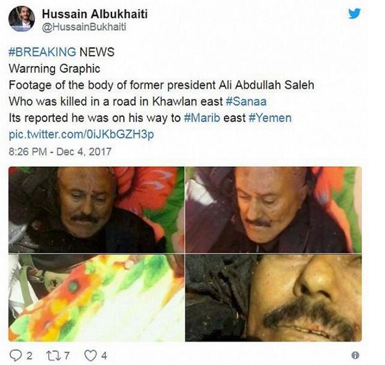Open the 8:26 PM - Dec 4, 2017 timestamp

coord(60,152)
